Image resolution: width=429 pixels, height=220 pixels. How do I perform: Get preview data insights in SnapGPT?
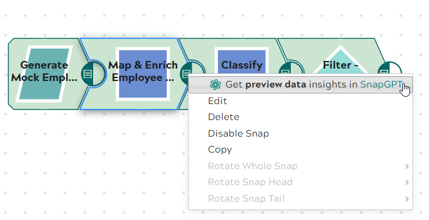tap(300, 85)
